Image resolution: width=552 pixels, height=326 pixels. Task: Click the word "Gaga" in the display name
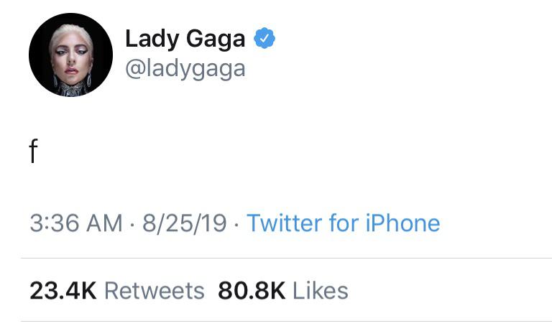(x=216, y=39)
